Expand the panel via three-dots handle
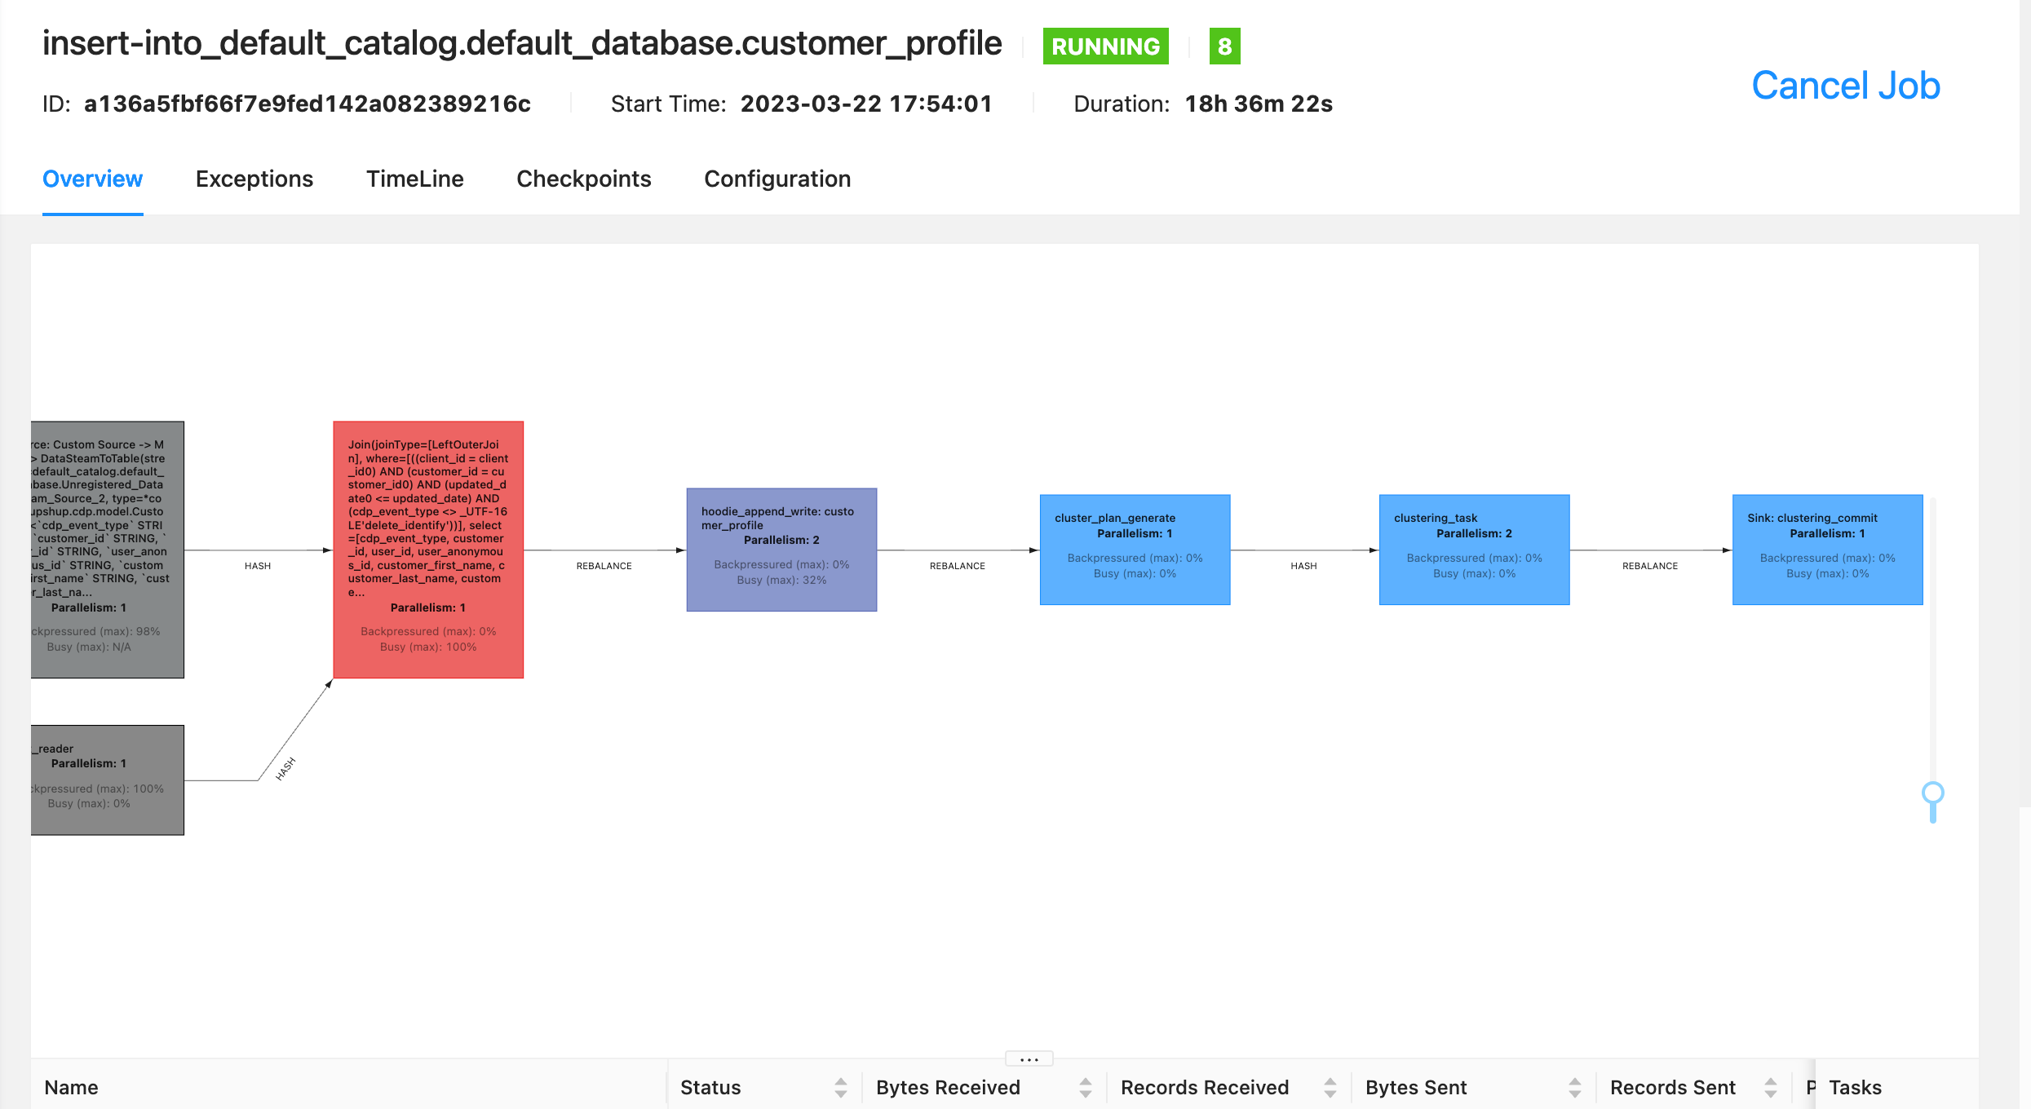 [1029, 1058]
